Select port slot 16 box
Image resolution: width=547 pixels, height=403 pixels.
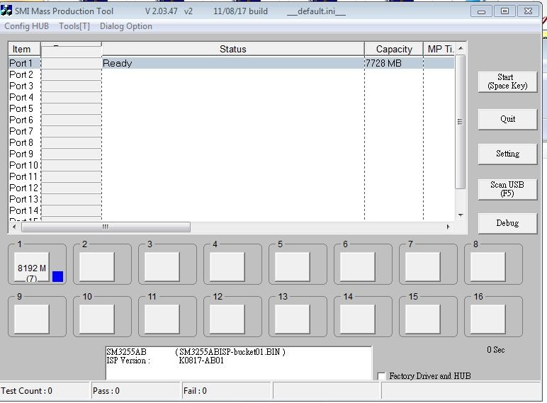click(x=487, y=319)
